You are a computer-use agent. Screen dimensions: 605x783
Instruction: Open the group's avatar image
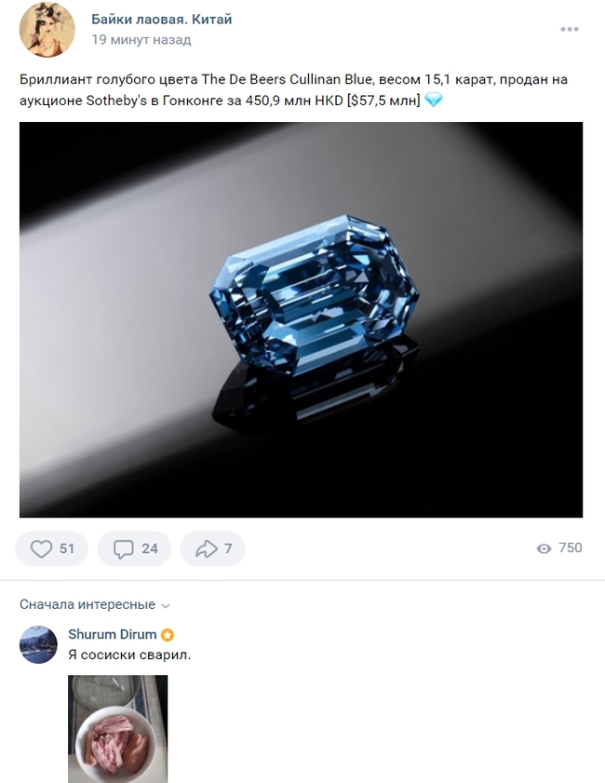click(45, 30)
